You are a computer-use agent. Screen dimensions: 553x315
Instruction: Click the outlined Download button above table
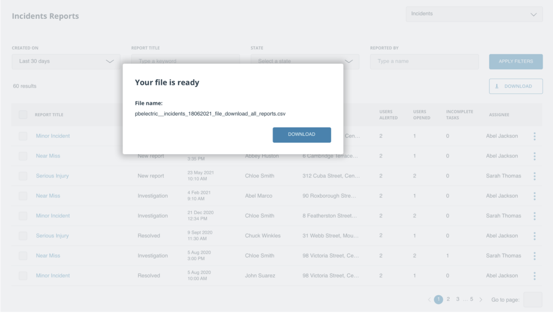(516, 86)
